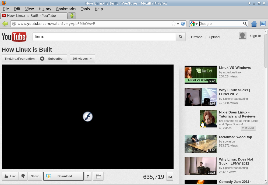Image resolution: width=268 pixels, height=185 pixels.
Task: Open the Bookmarks menu
Action: pos(66,9)
